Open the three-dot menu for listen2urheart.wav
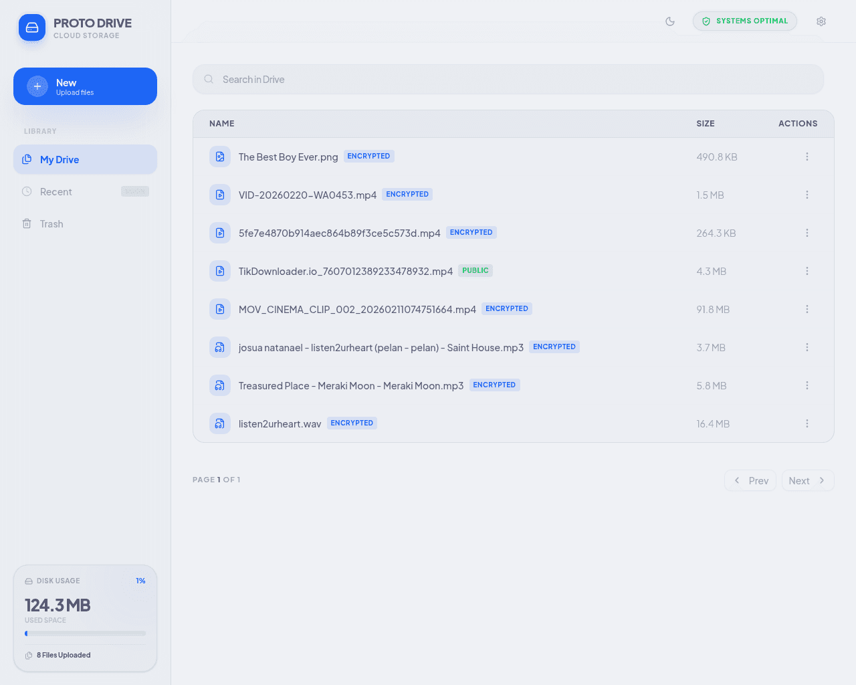The width and height of the screenshot is (856, 685). pos(807,423)
